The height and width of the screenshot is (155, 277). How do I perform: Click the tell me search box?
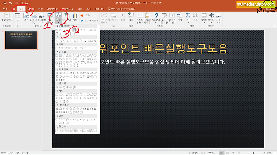[x=122, y=8]
